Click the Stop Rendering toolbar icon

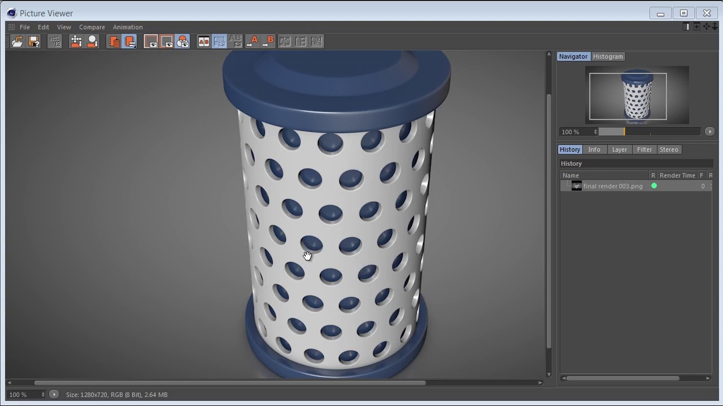(55, 41)
